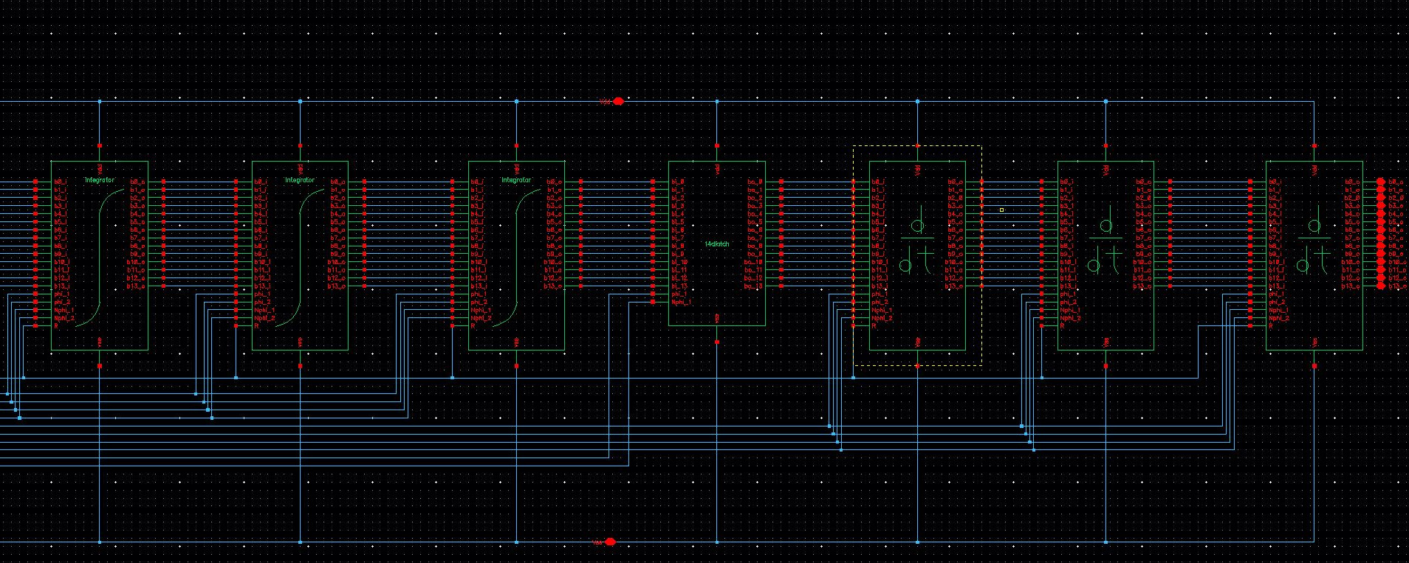Click the phi_1 input terminal of 14dlatch
The image size is (1409, 563).
pyautogui.click(x=653, y=294)
